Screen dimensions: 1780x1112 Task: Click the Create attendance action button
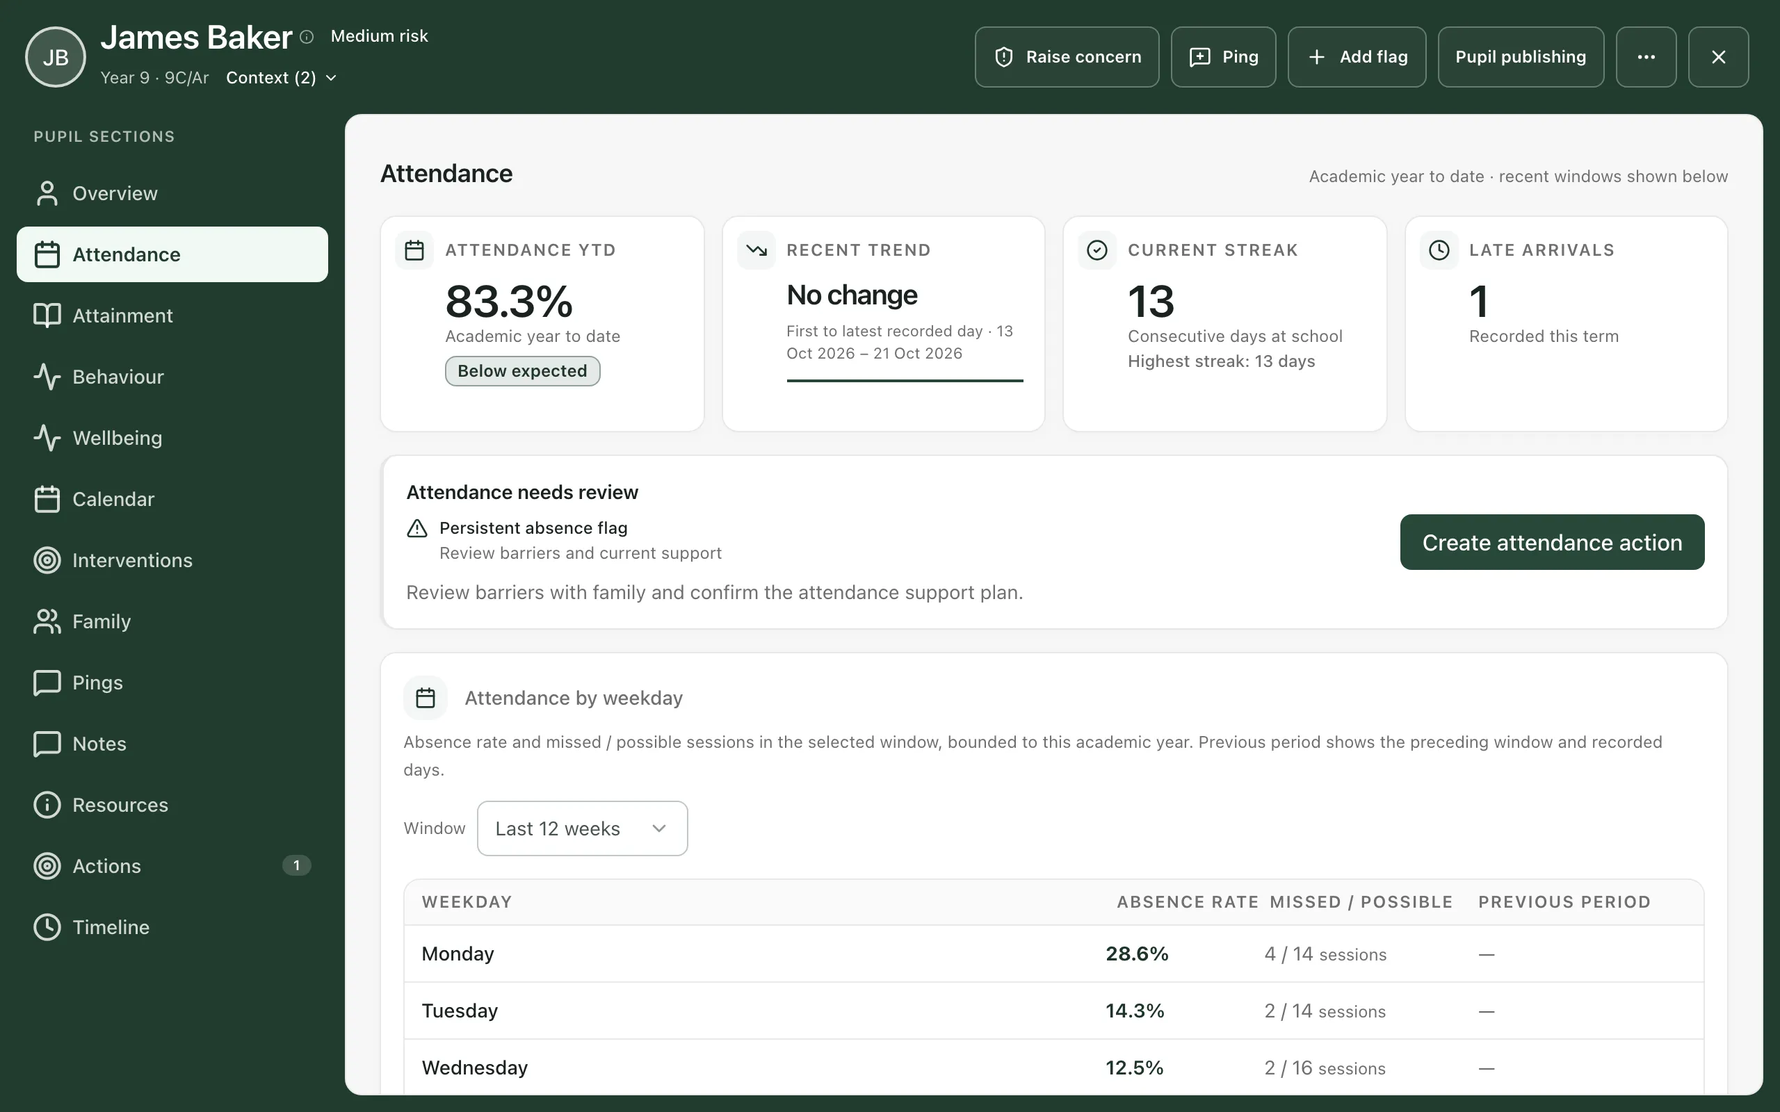point(1552,542)
